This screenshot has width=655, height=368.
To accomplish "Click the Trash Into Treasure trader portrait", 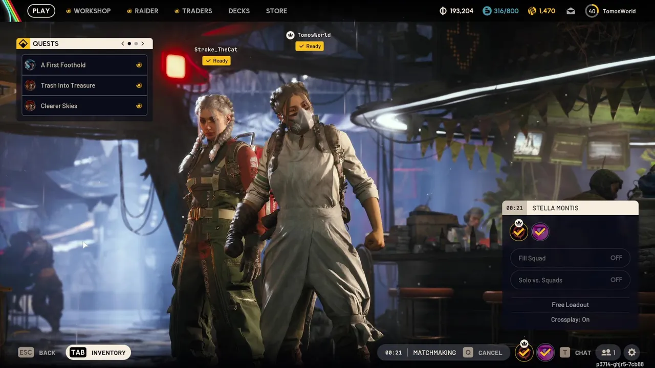I will 30,85.
